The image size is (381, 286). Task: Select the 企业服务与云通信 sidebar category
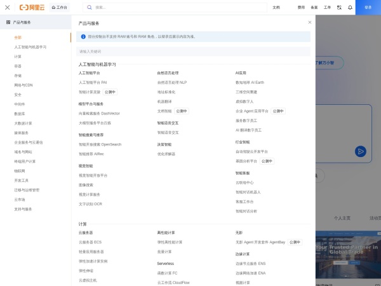(x=29, y=142)
